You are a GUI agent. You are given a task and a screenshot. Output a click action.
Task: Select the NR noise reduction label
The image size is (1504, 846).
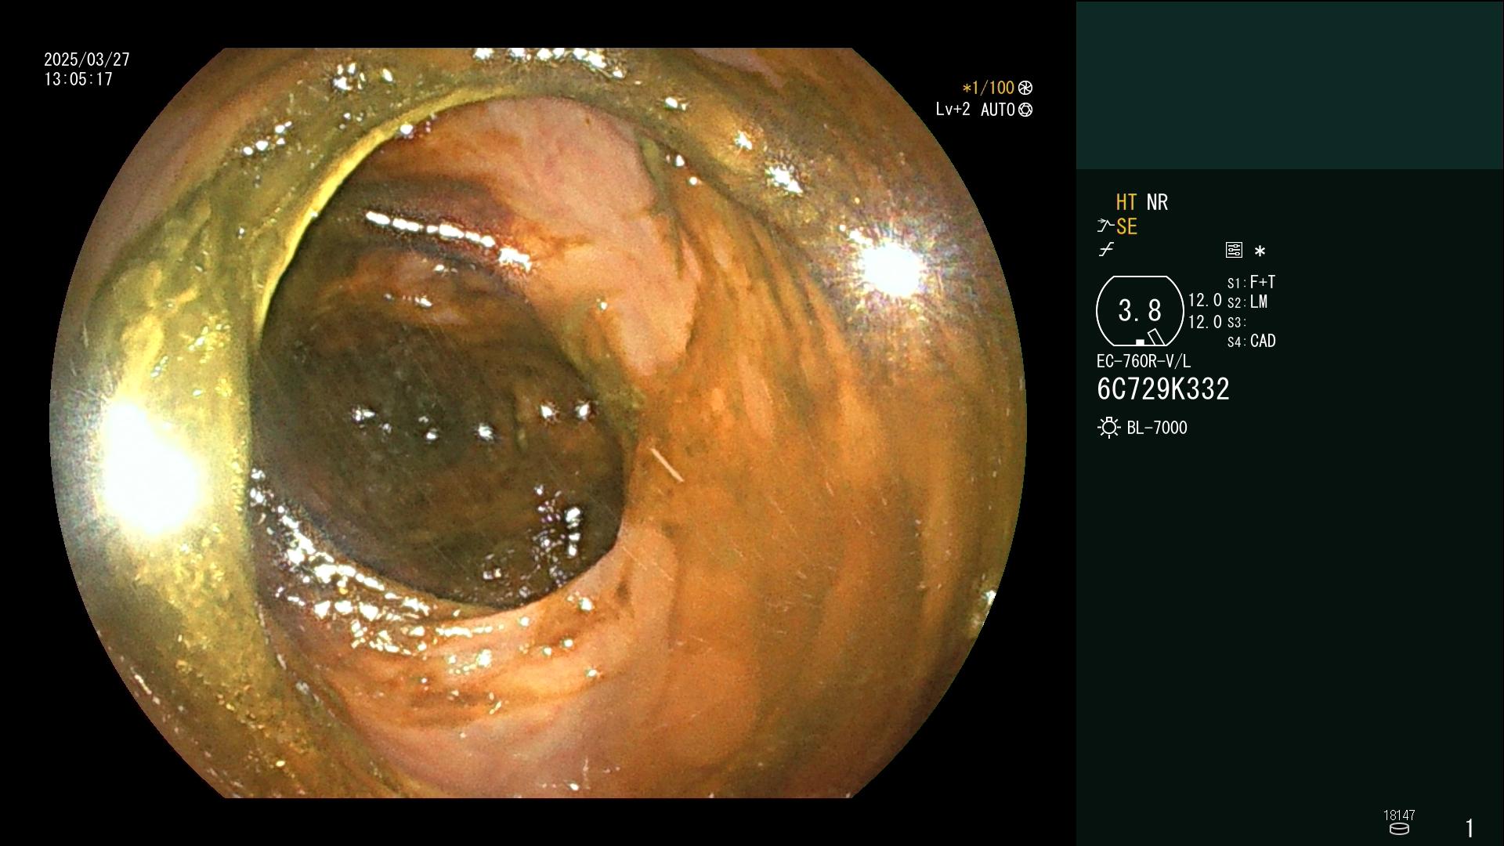(1157, 202)
